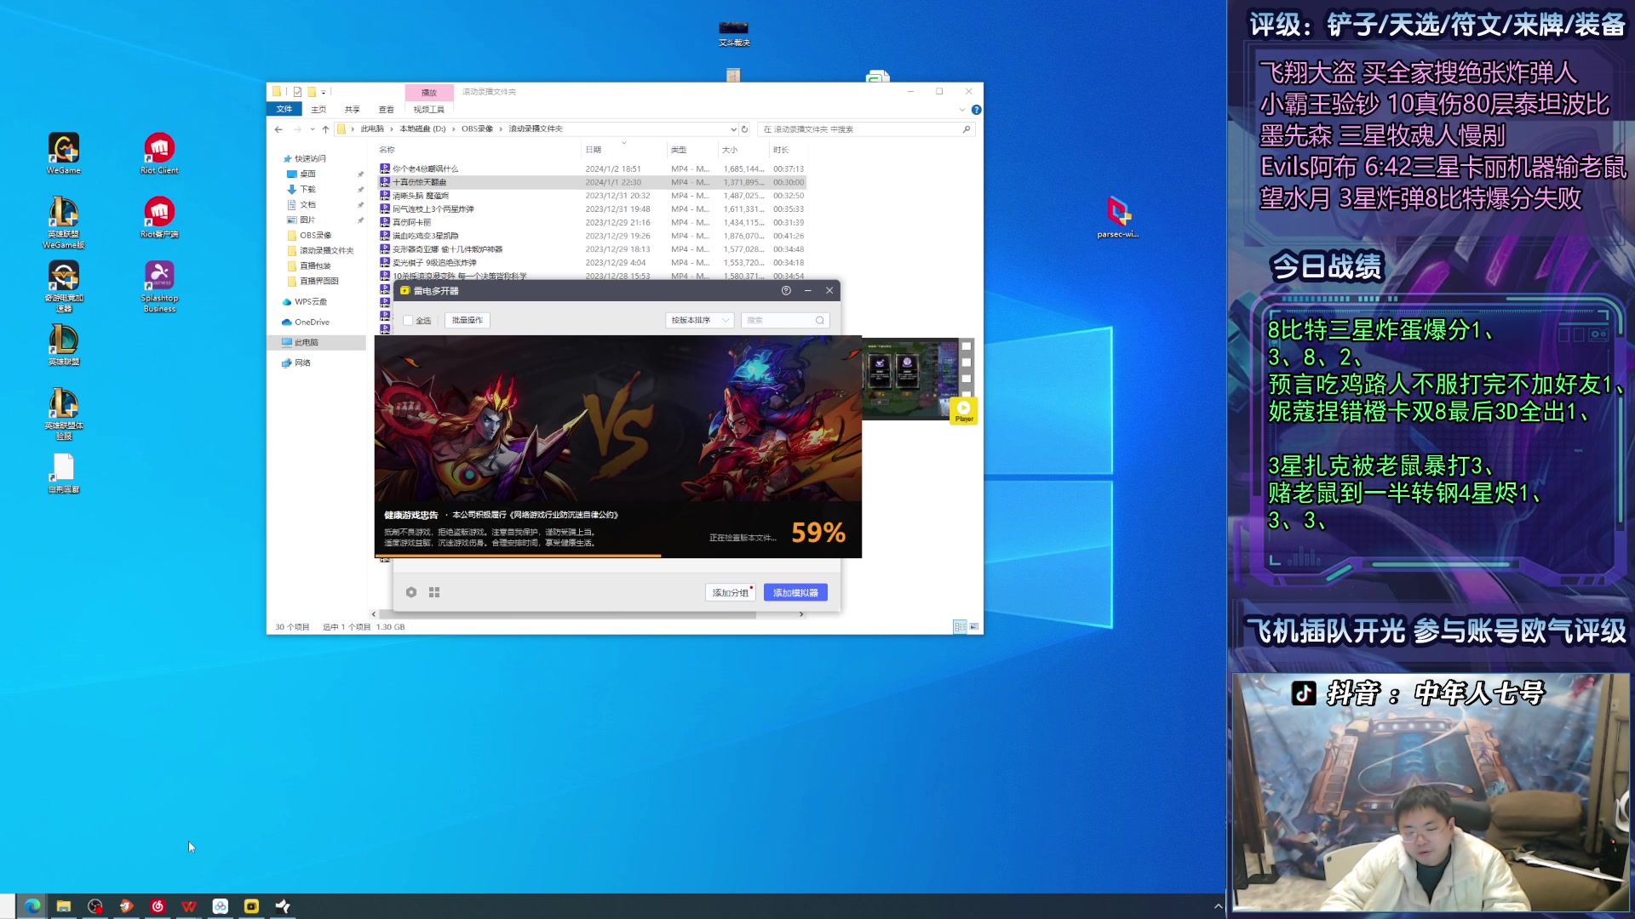Switch Explorer to large icons view
Image resolution: width=1635 pixels, height=919 pixels.
click(974, 627)
